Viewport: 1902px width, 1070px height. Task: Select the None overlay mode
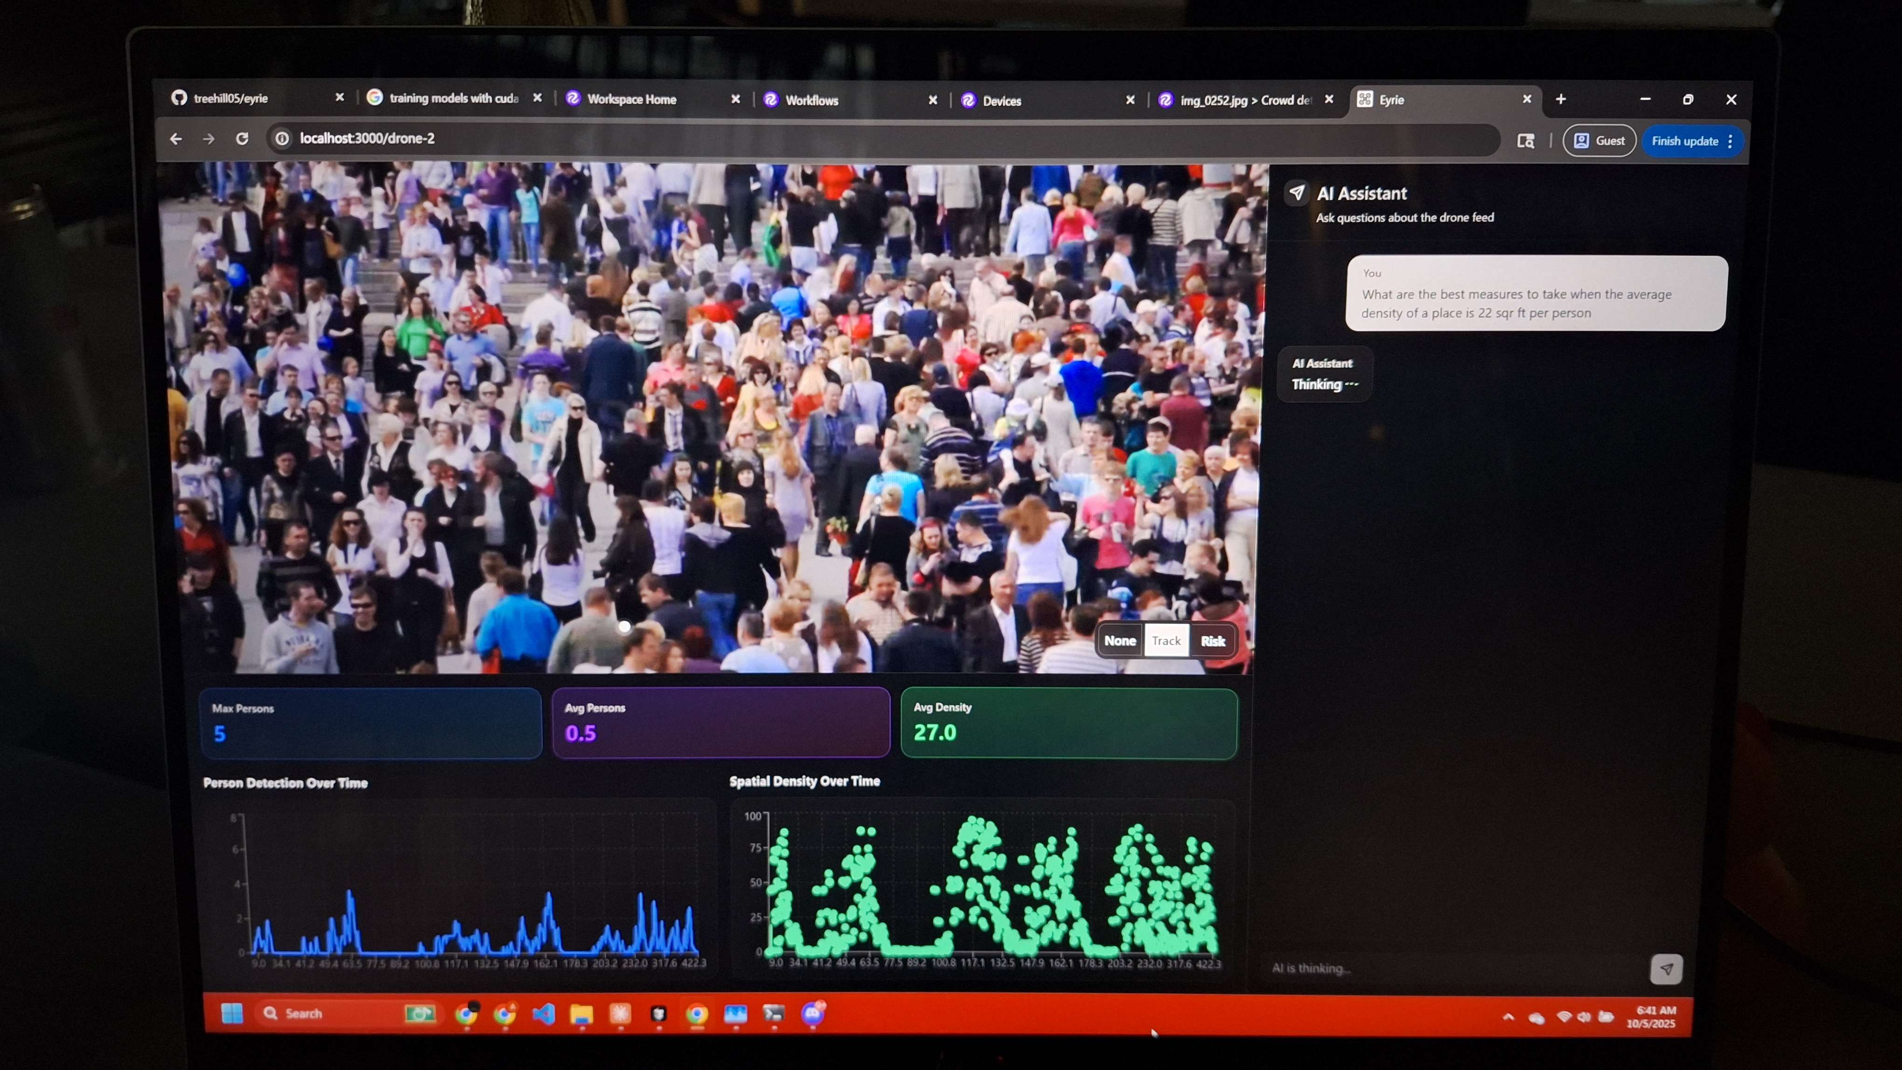1119,640
